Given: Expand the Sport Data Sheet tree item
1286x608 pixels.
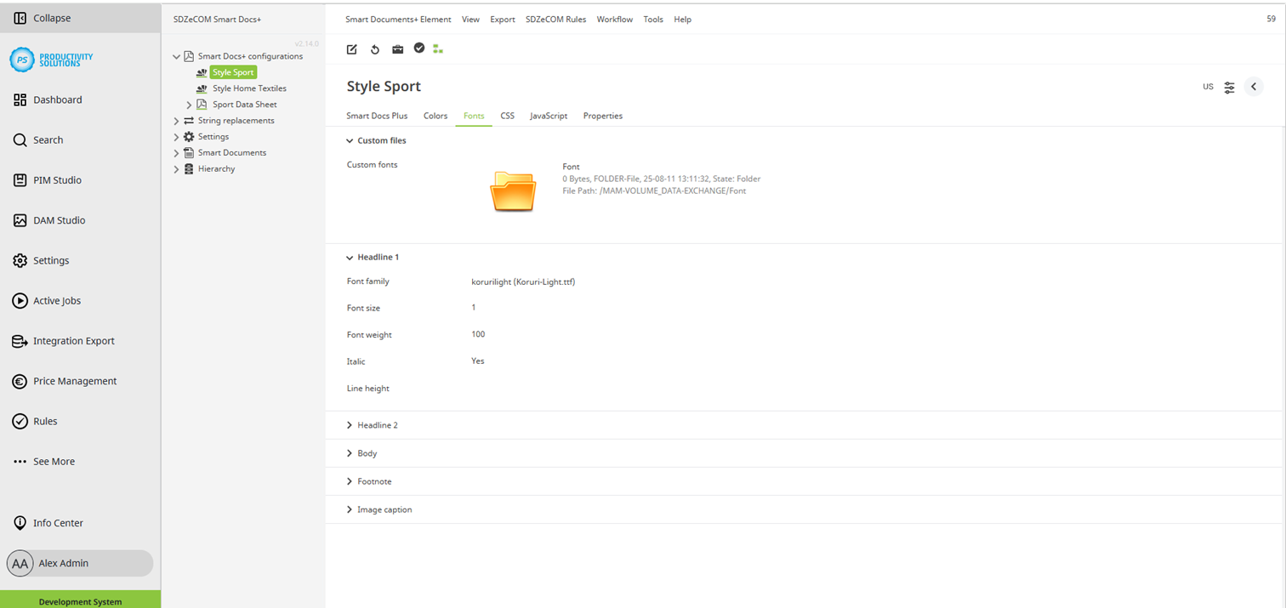Looking at the screenshot, I should point(189,104).
